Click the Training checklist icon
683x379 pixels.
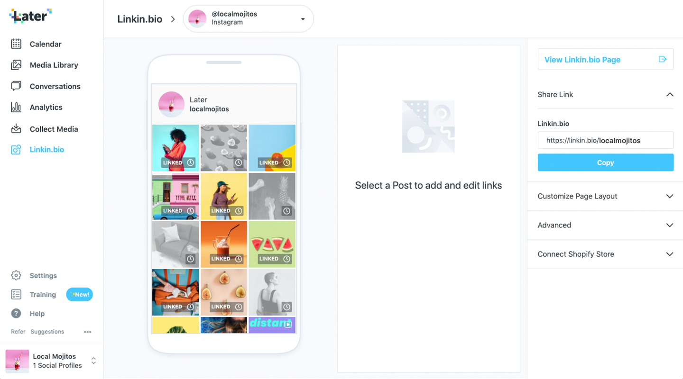[16, 295]
